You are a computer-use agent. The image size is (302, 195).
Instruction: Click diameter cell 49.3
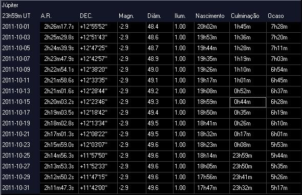pos(160,102)
